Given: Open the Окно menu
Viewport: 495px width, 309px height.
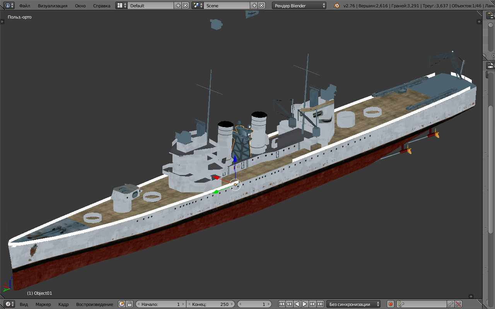Looking at the screenshot, I should 80,6.
